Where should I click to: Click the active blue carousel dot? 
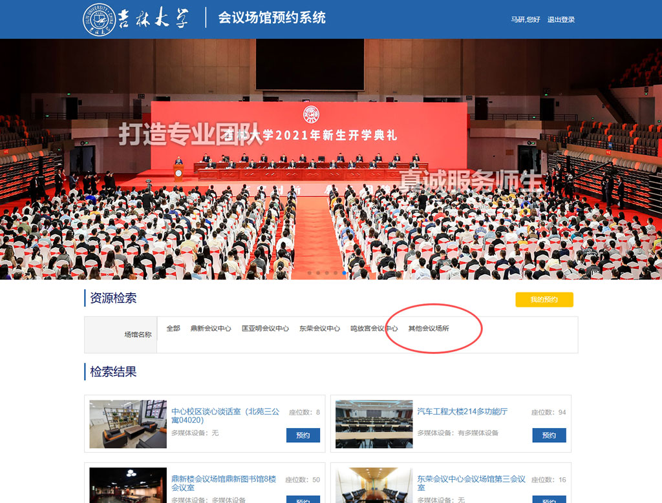coord(345,272)
